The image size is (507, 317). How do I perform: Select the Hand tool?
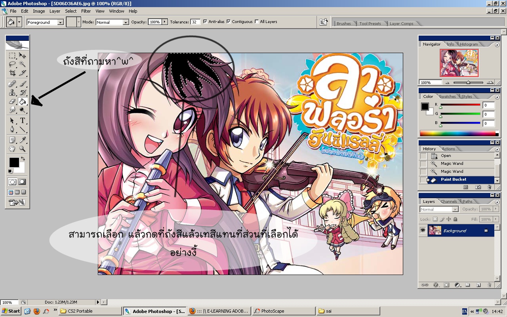[x=12, y=149]
